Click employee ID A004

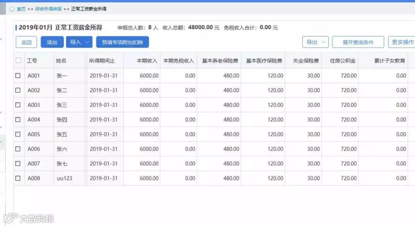(33, 119)
